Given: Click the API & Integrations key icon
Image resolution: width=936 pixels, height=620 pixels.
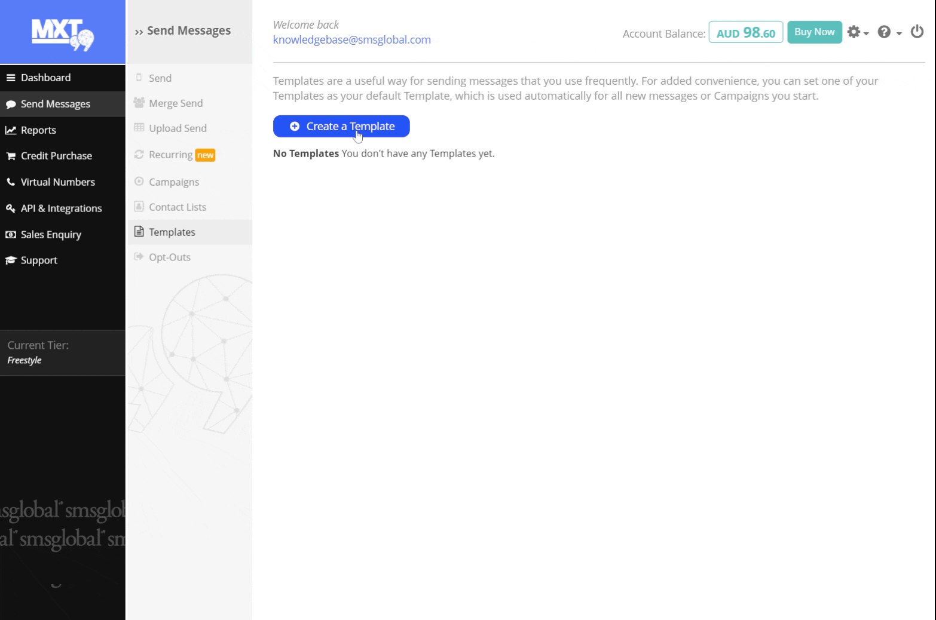Looking at the screenshot, I should point(11,208).
